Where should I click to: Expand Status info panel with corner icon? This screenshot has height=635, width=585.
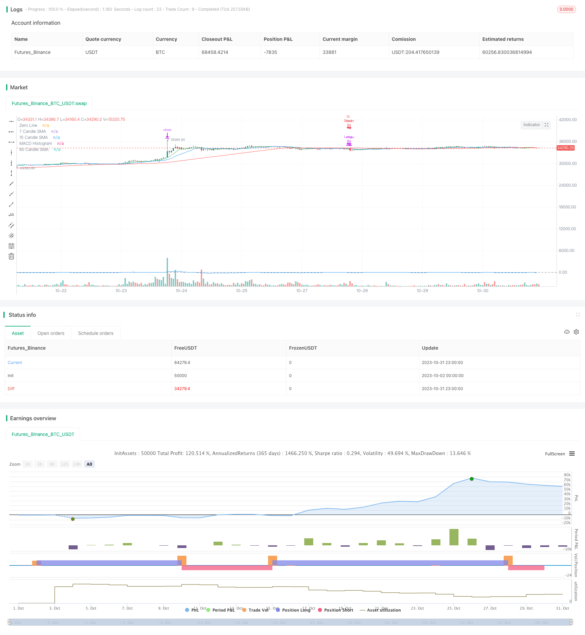(578, 314)
